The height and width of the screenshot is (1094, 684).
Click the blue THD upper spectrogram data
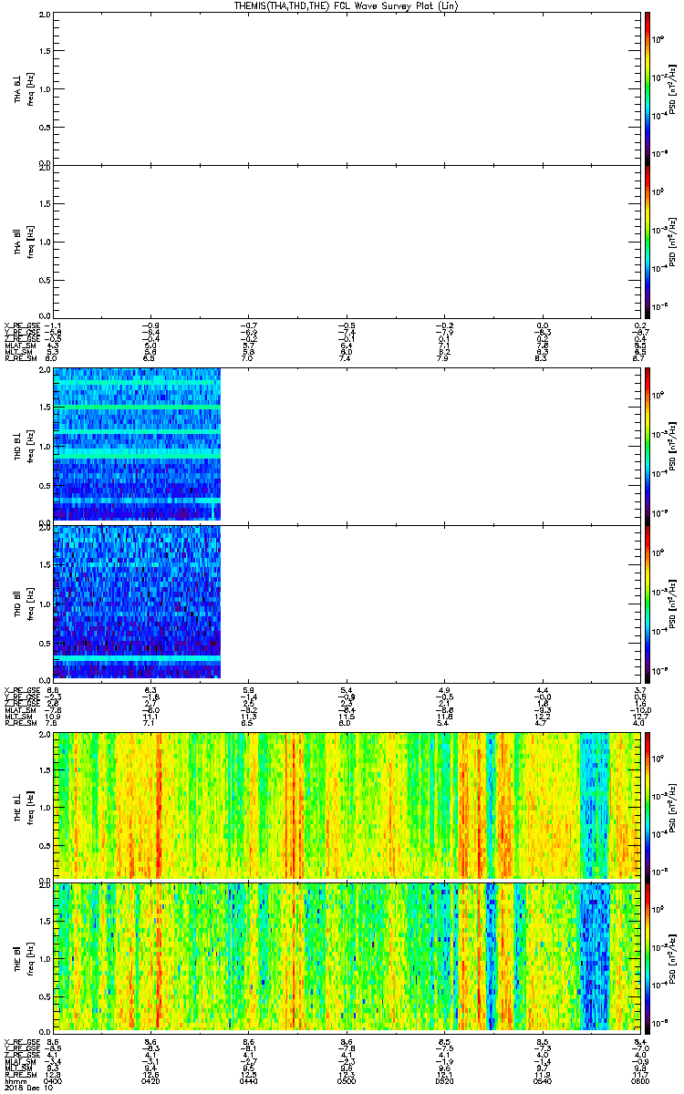coord(137,444)
